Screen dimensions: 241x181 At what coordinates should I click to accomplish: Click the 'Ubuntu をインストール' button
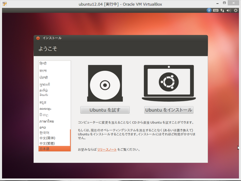pos(169,110)
